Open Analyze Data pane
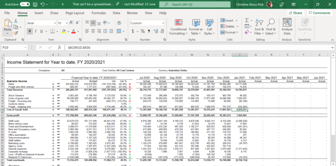 287,27
